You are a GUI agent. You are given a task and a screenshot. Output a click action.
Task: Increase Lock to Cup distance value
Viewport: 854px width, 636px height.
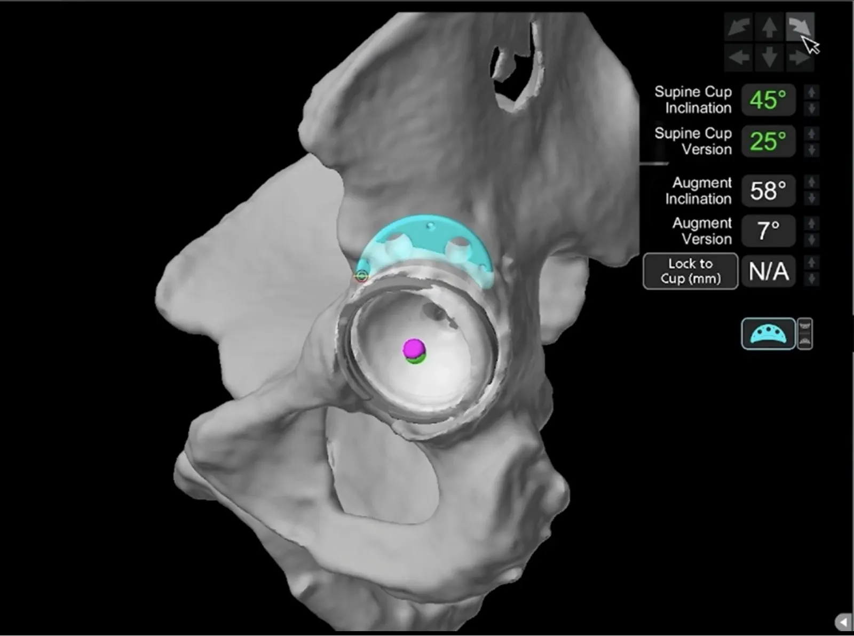click(811, 263)
